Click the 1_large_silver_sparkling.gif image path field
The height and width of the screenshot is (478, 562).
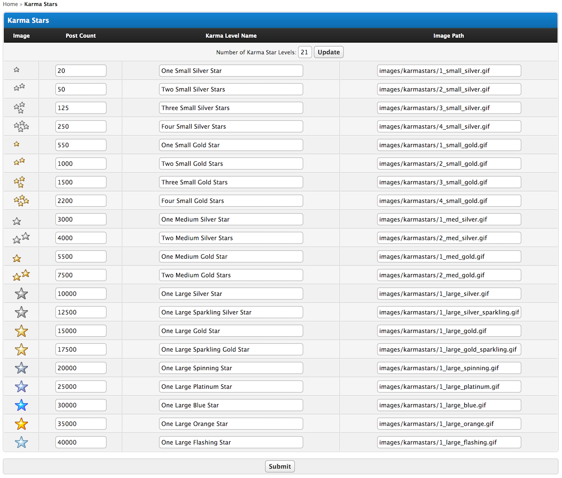pyautogui.click(x=449, y=312)
